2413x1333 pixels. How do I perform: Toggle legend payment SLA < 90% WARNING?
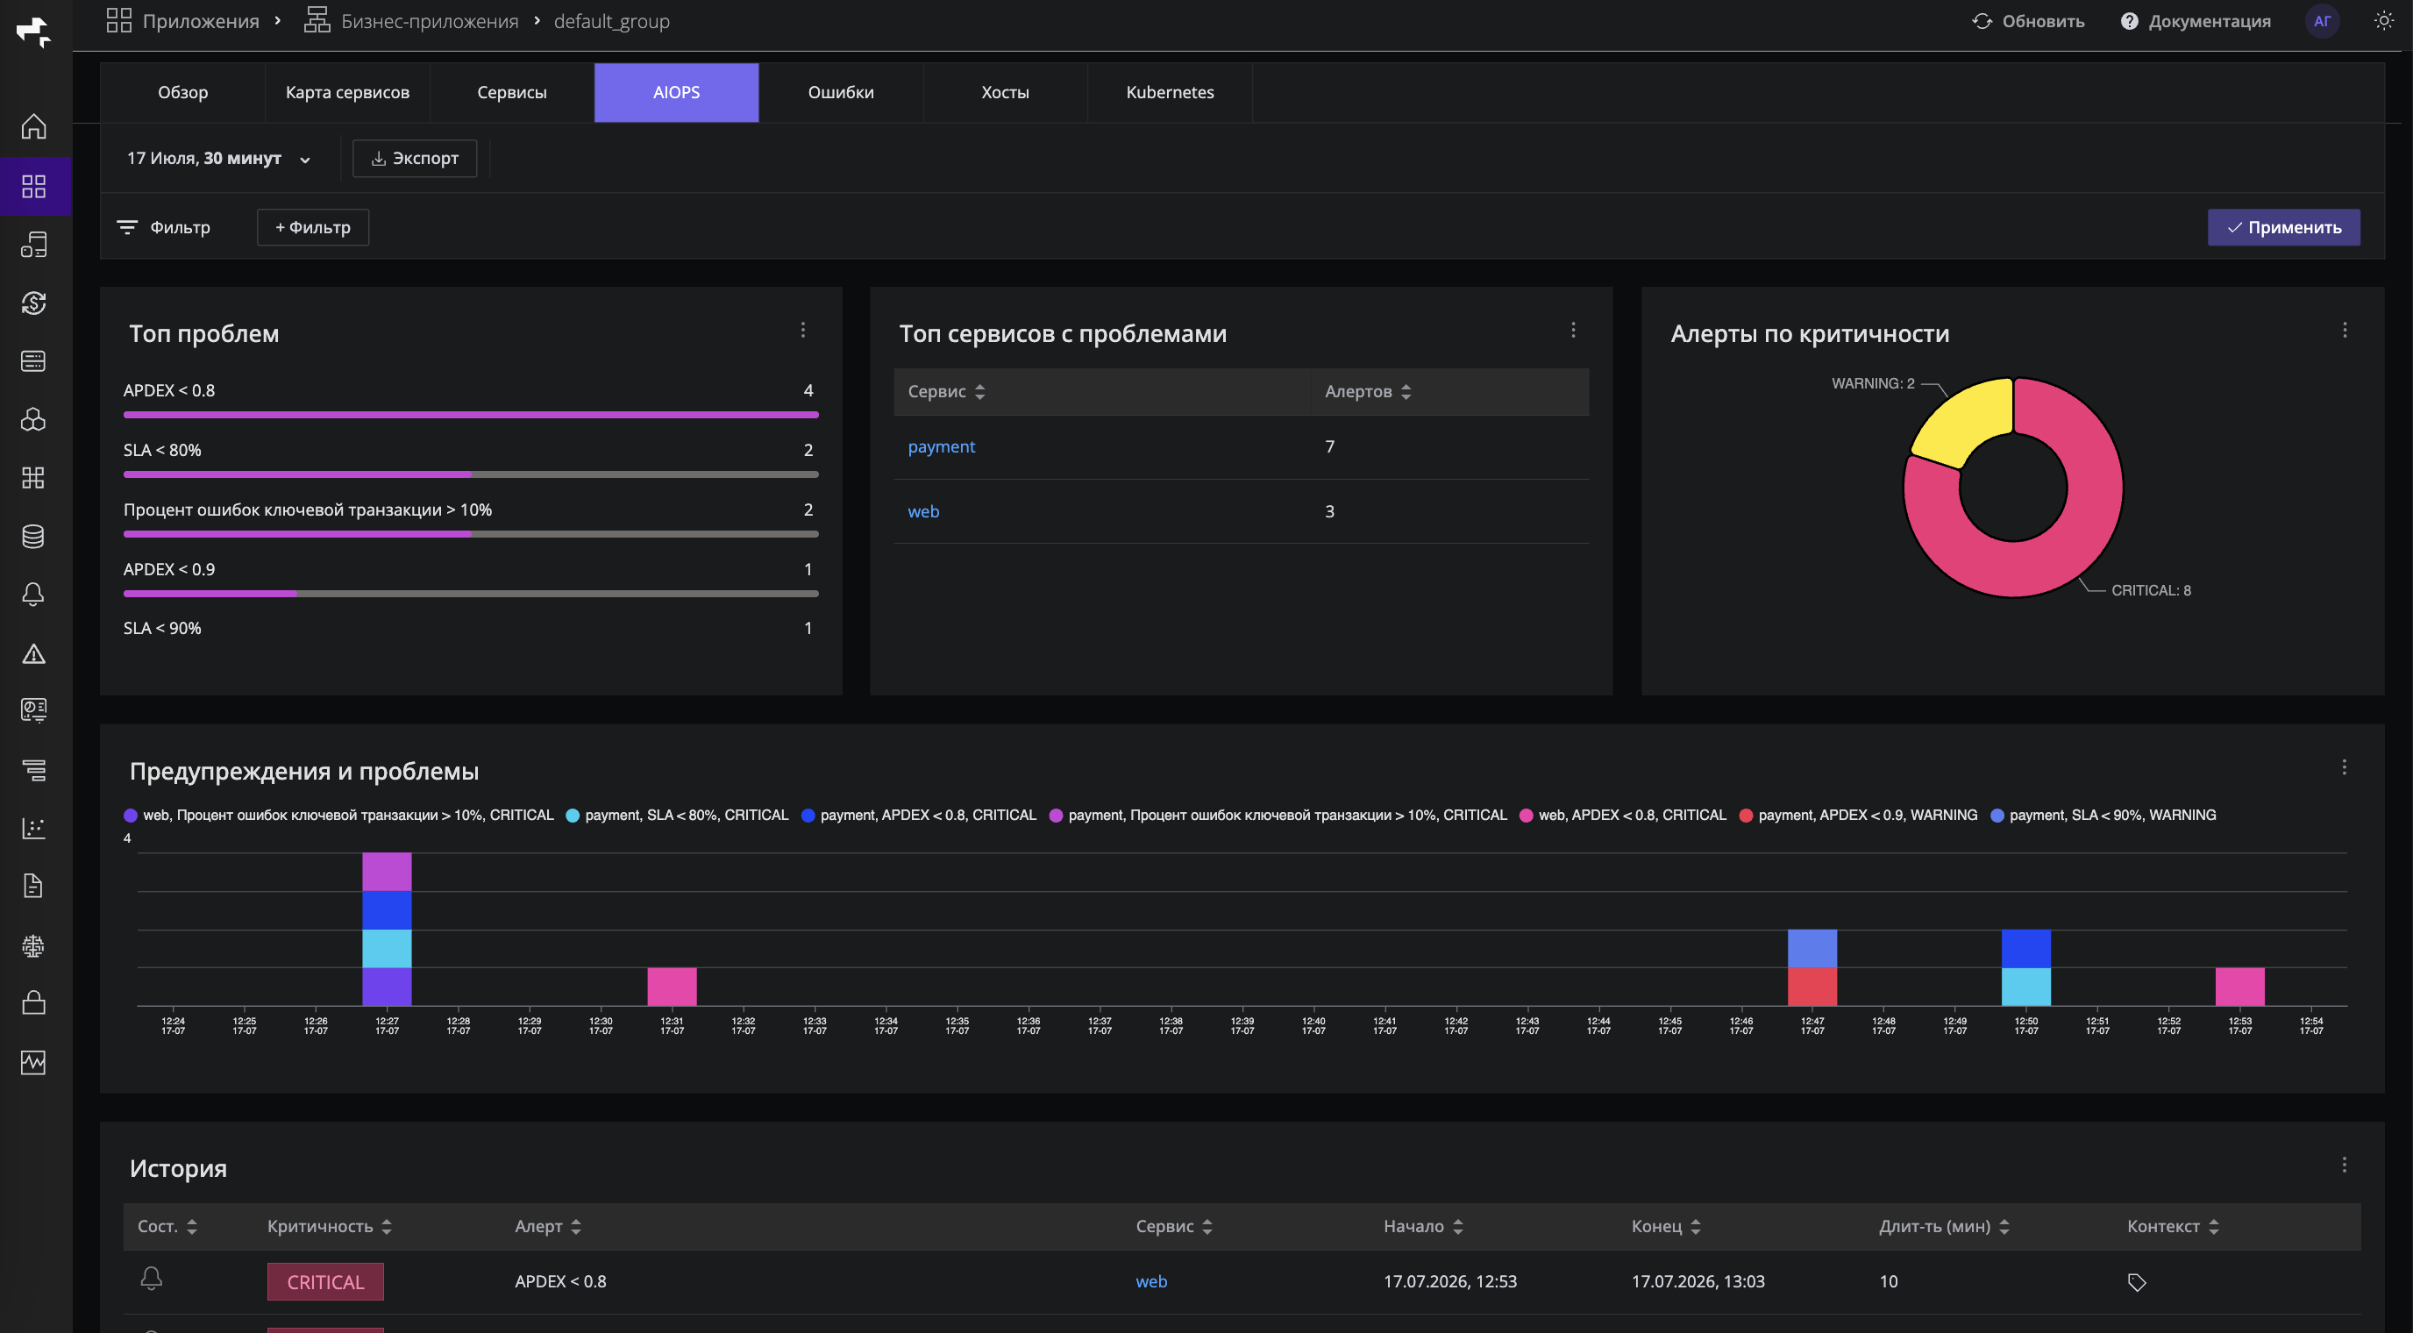tap(2103, 815)
